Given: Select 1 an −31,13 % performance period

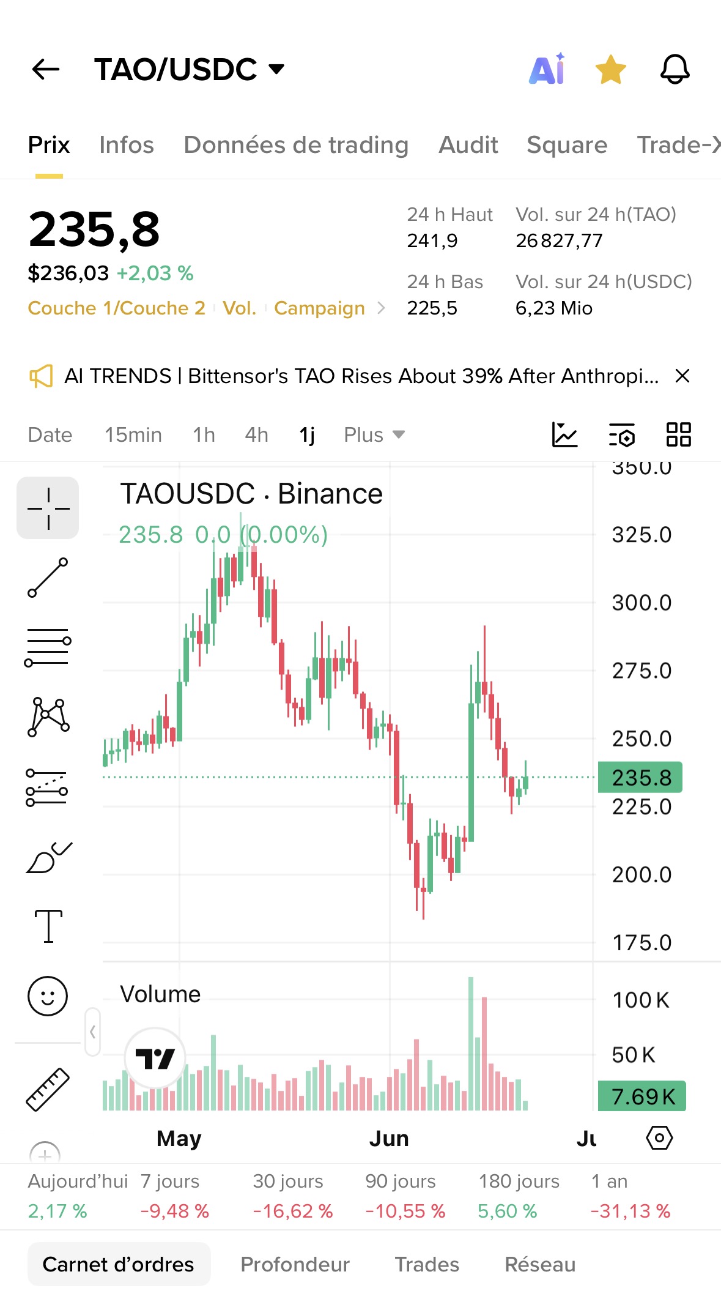Looking at the screenshot, I should (x=630, y=1196).
